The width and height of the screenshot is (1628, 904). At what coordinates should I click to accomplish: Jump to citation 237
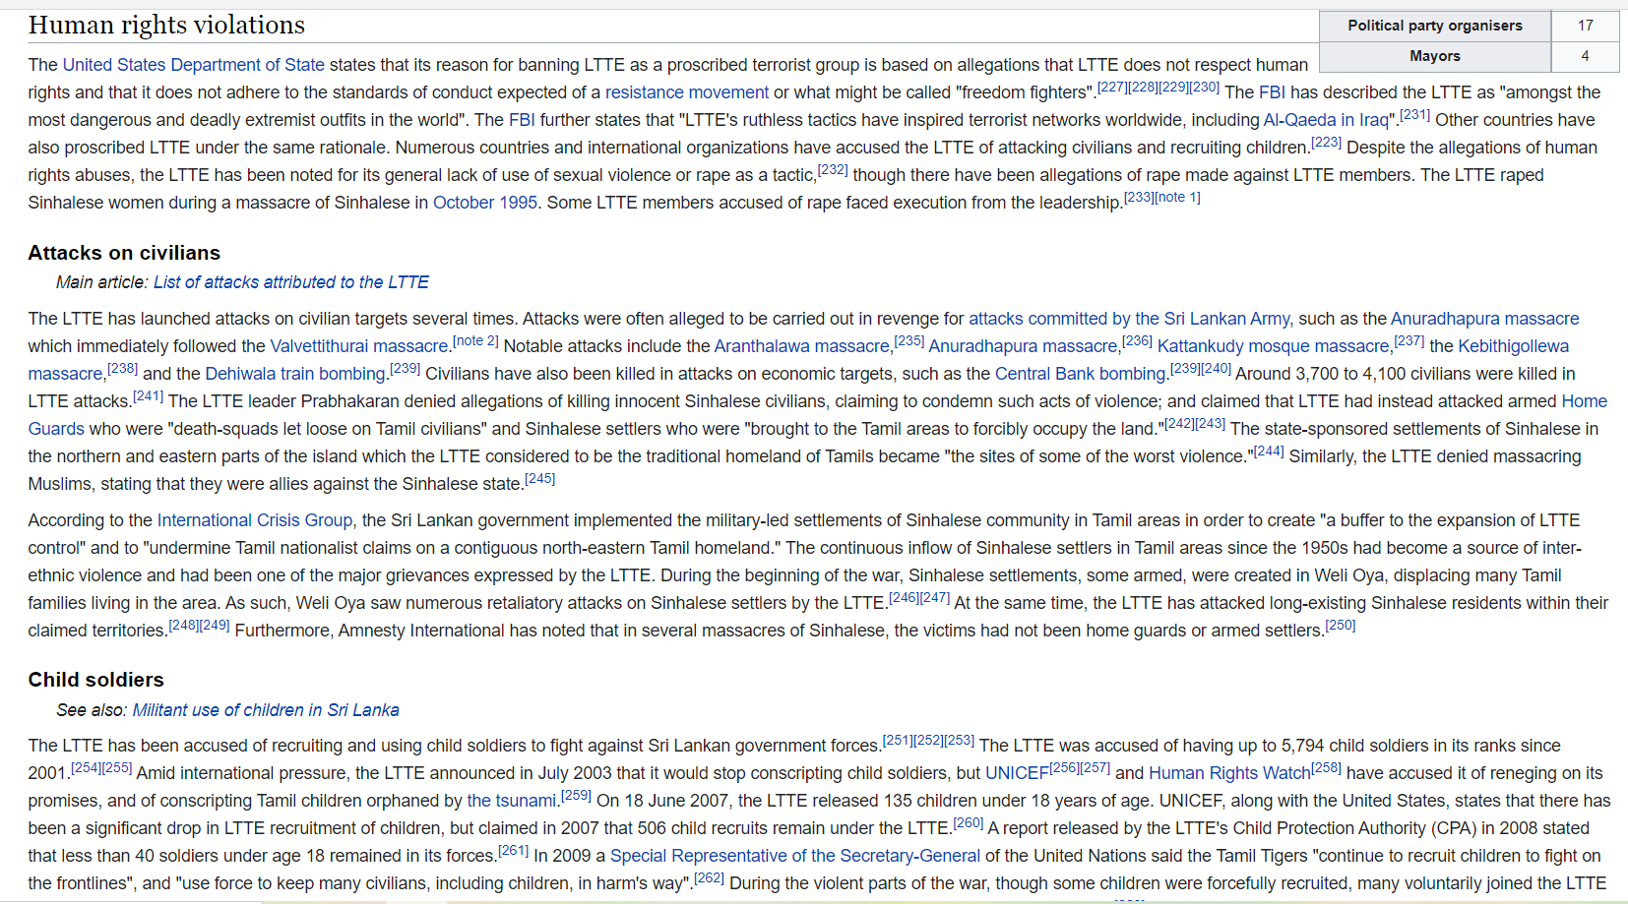[1409, 341]
